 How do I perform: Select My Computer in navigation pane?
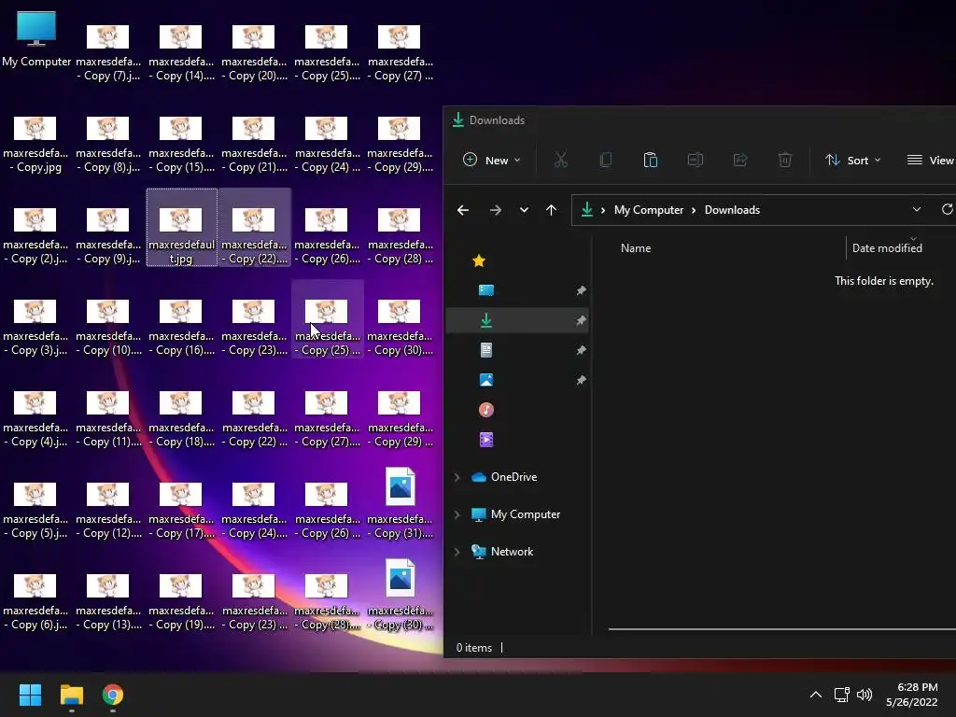515,514
